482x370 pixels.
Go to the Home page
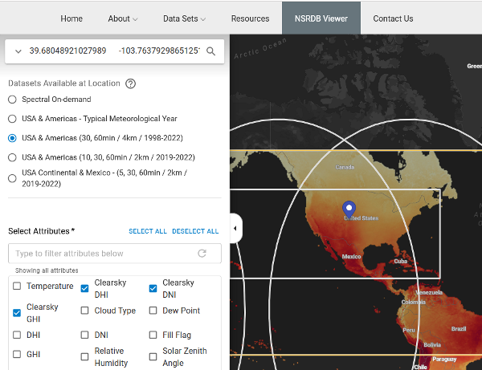pyautogui.click(x=71, y=18)
